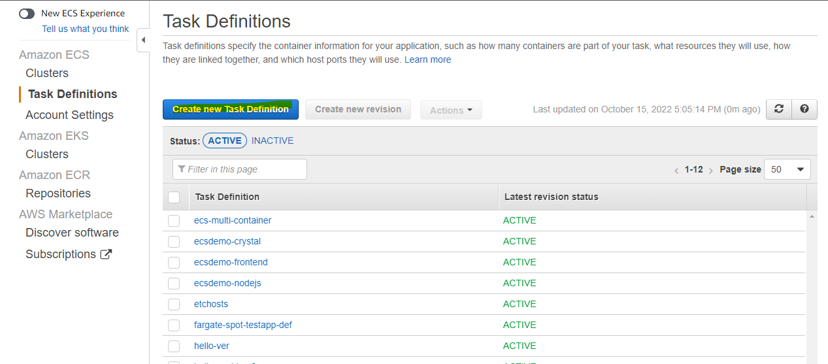Image resolution: width=828 pixels, height=364 pixels.
Task: Collapse the left navigation sidebar arrow
Action: coord(144,41)
